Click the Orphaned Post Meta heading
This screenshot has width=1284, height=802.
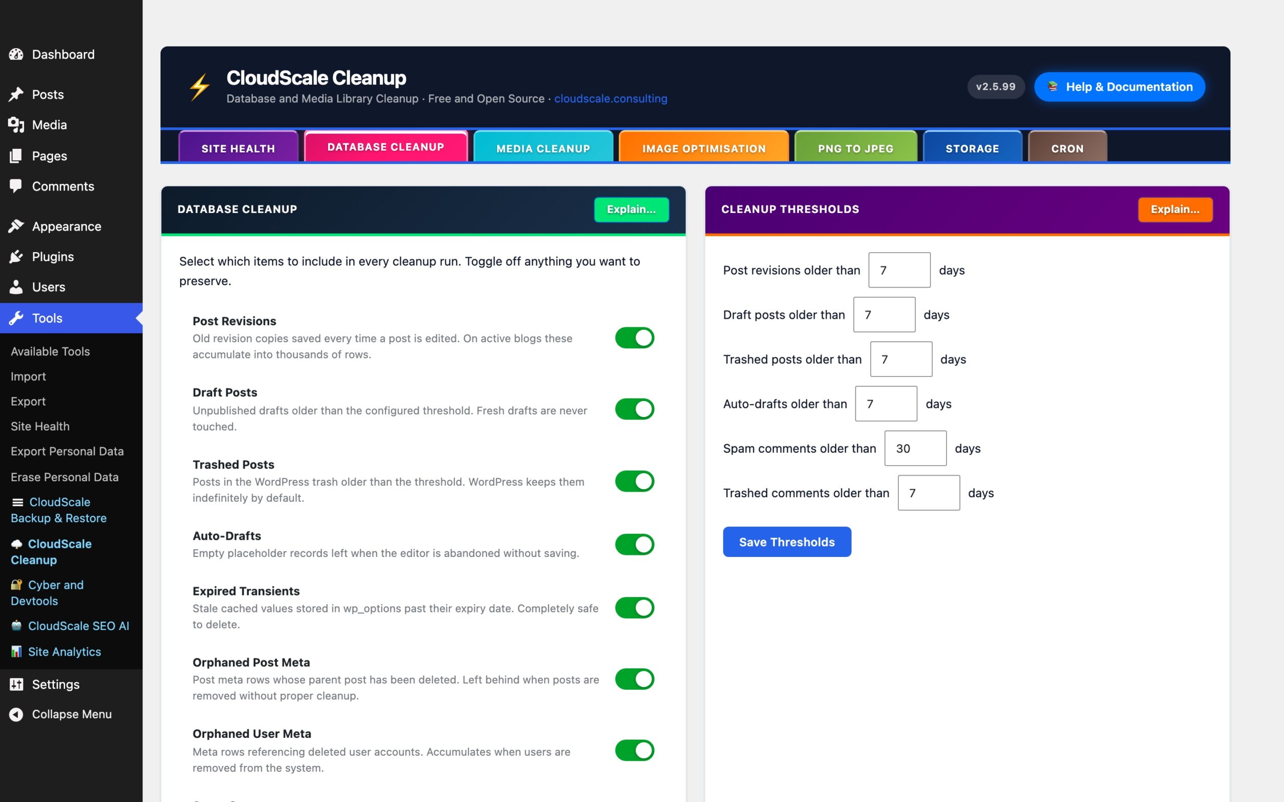coord(251,662)
